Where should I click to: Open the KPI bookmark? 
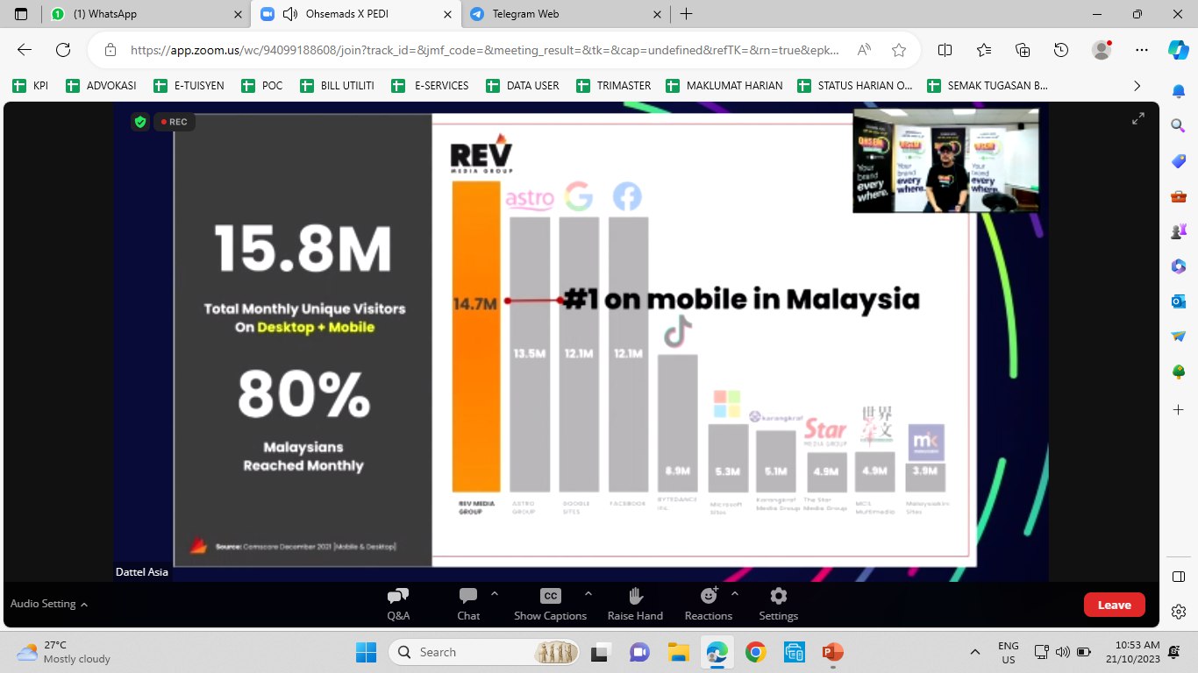(31, 85)
